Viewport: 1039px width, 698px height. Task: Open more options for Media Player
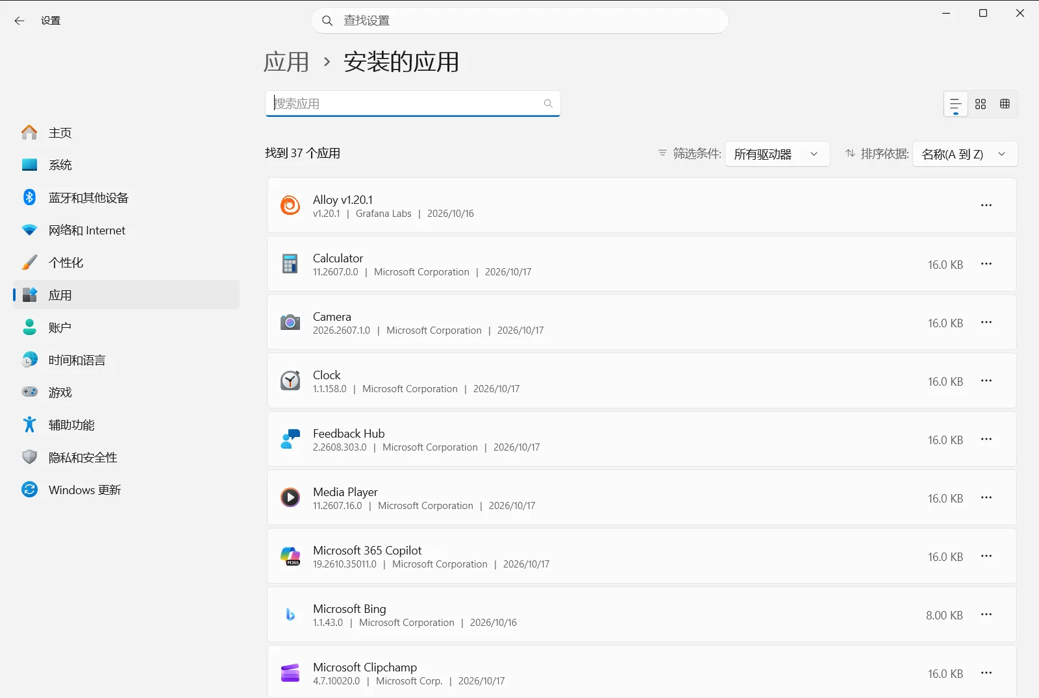pyautogui.click(x=986, y=497)
